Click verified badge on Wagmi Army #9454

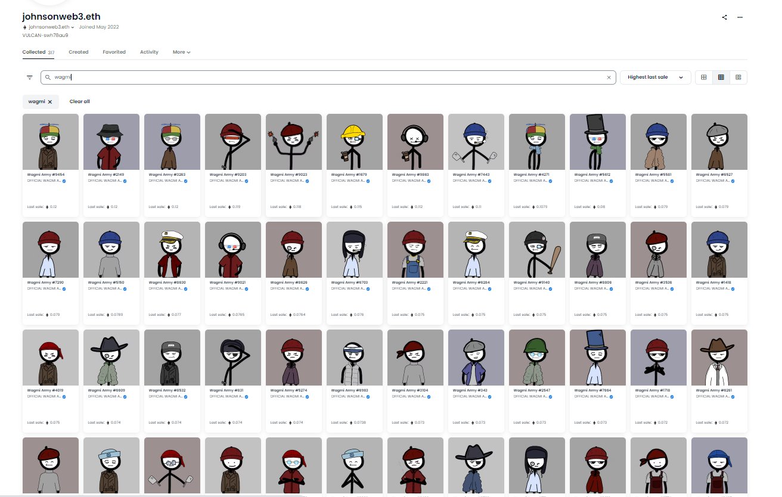[64, 180]
